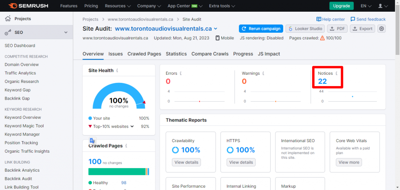The width and height of the screenshot is (400, 190).
Task: Click the green Upgrade button
Action: point(341,5)
